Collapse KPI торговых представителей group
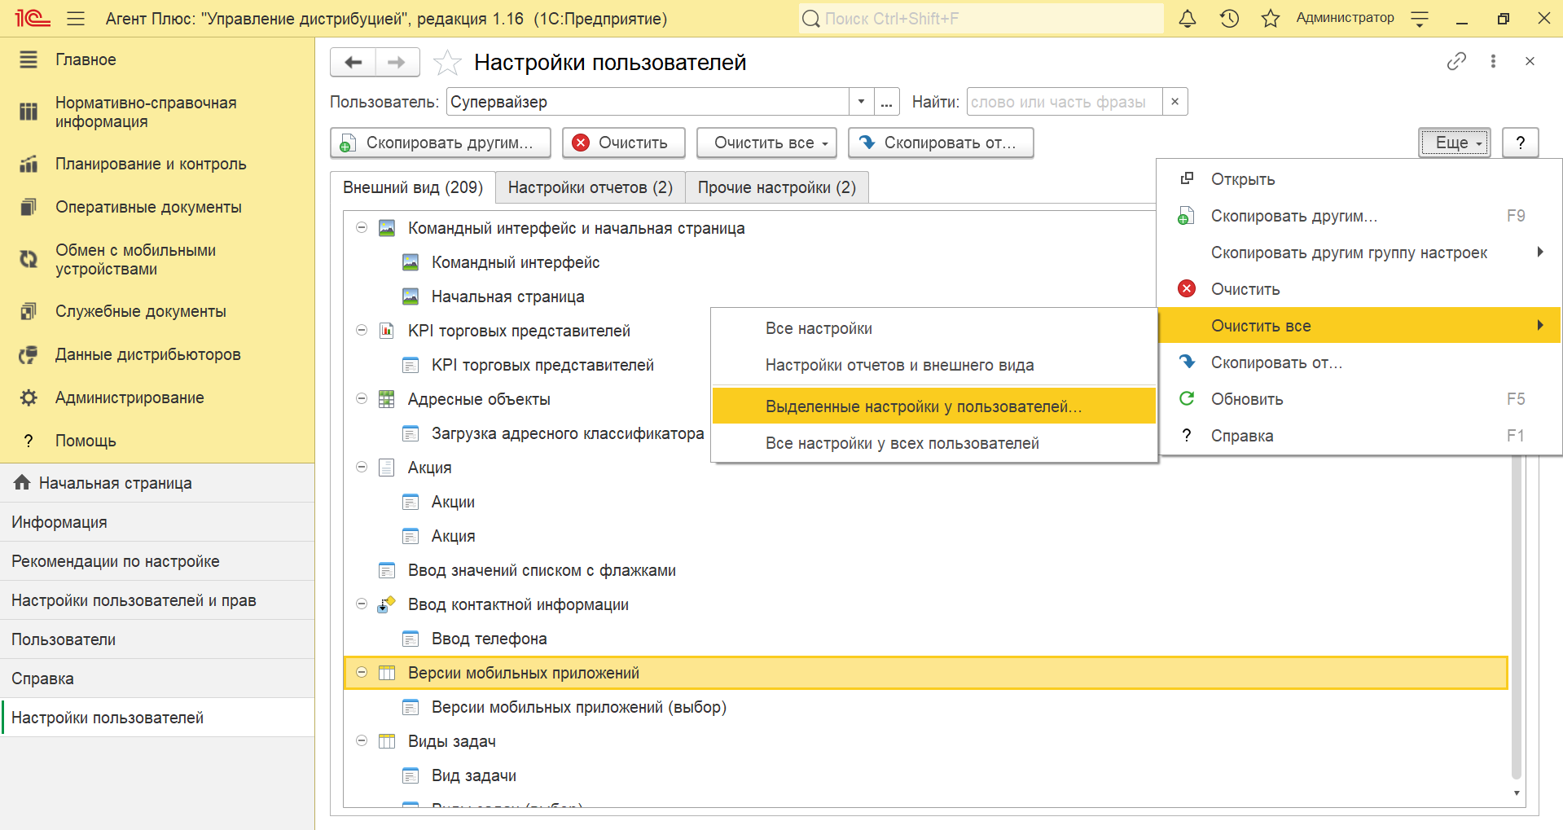1563x830 pixels. pyautogui.click(x=362, y=331)
